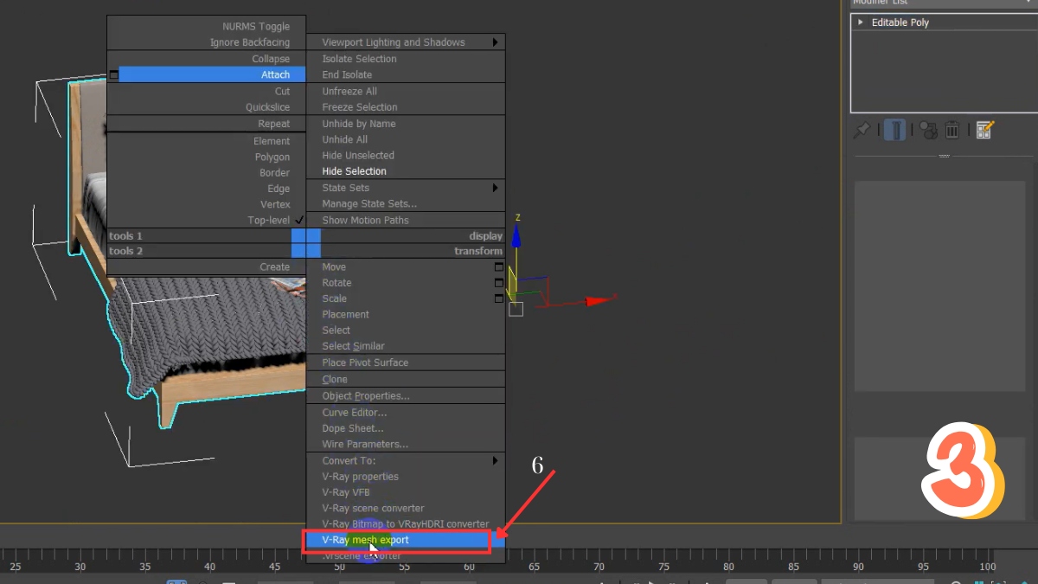Toggle Show End Result in modifier stack

[894, 130]
